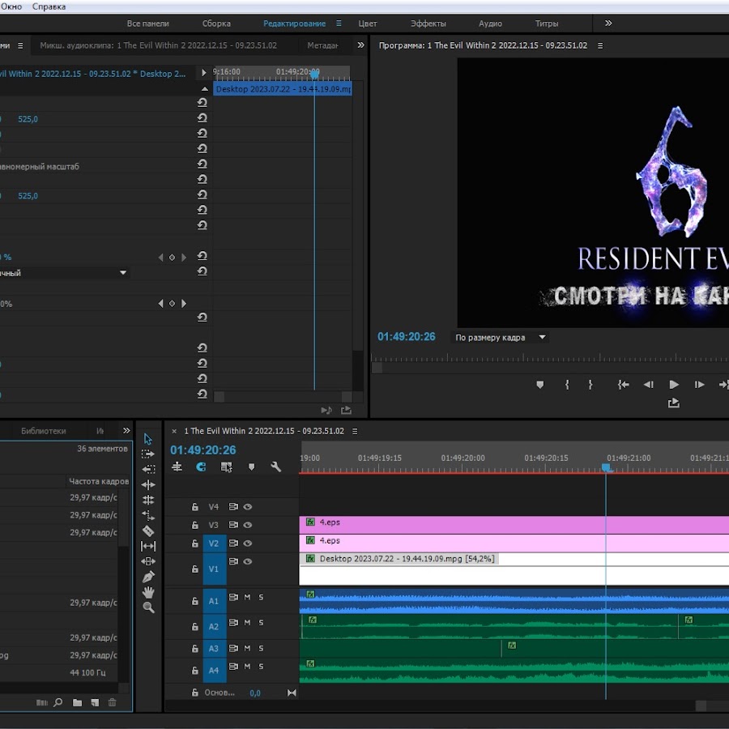Reset the 'равномерный масштаб' row parameter

click(202, 164)
